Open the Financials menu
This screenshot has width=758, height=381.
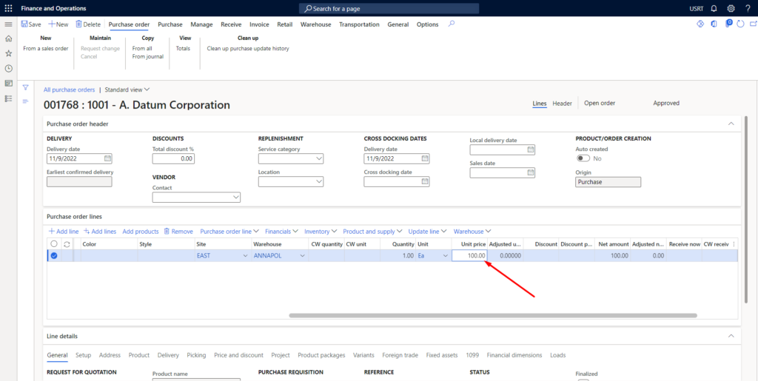click(x=281, y=232)
